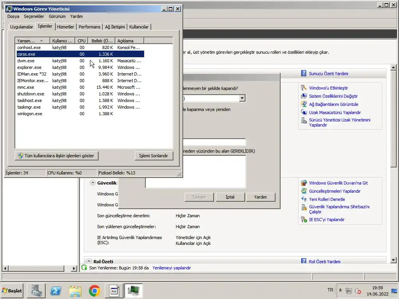Click left arrow of tree pane scrollbar
This screenshot has height=299, width=399.
tap(5, 268)
